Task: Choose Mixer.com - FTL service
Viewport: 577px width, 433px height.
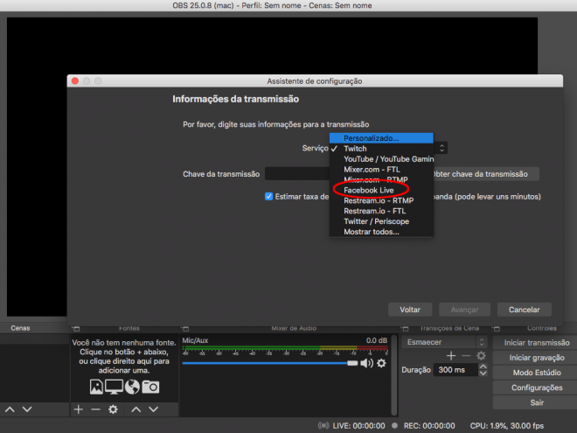Action: [x=381, y=170]
